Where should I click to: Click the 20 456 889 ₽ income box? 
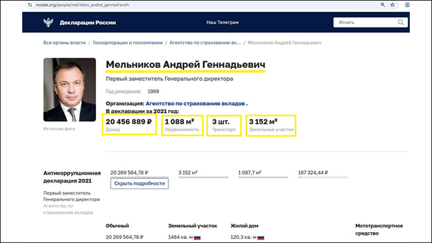coord(128,124)
